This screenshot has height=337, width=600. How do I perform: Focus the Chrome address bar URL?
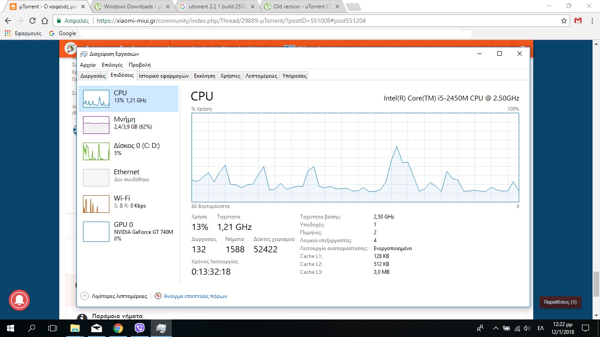tap(231, 21)
